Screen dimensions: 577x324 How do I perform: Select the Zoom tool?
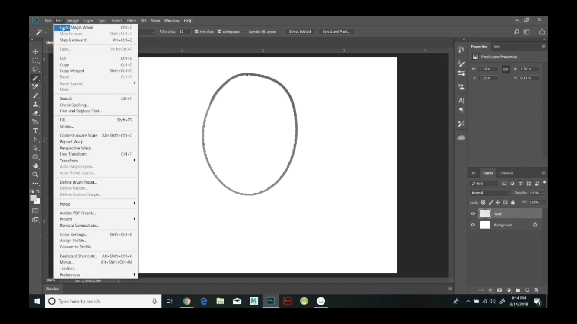coord(36,175)
